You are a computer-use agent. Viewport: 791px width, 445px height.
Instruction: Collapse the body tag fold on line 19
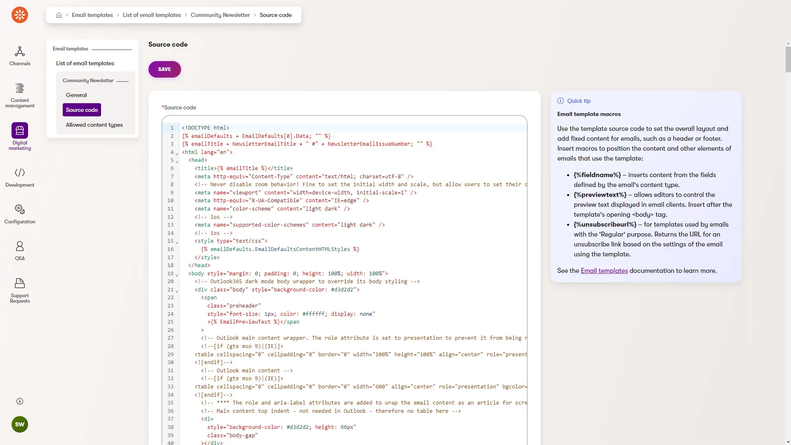pyautogui.click(x=177, y=275)
